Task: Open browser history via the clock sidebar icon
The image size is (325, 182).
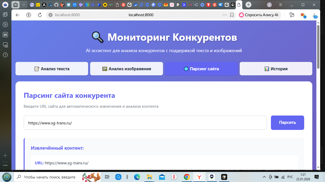Action: pos(6,55)
